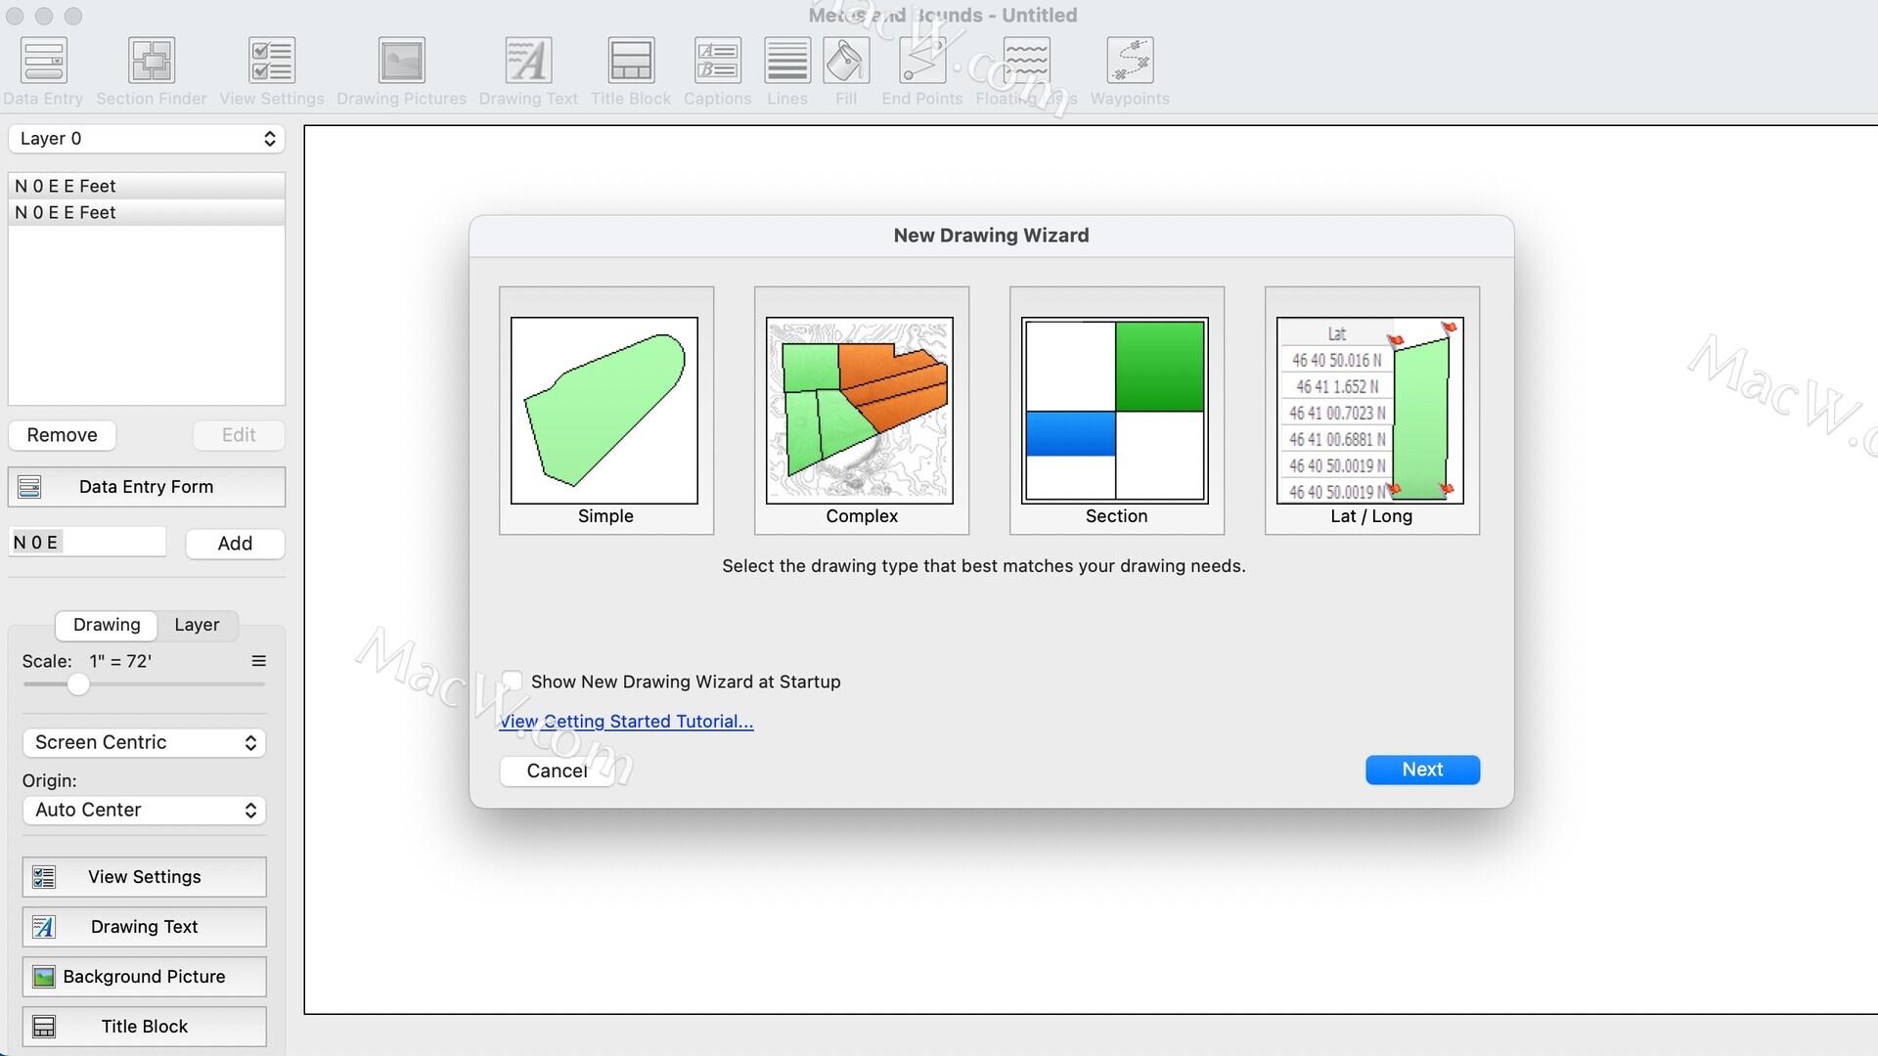Screen dimensions: 1878x1056
Task: Click the Drawing Text sidebar icon
Action: pos(44,927)
